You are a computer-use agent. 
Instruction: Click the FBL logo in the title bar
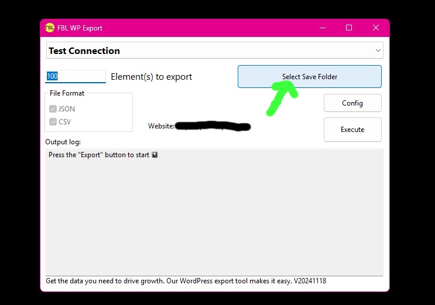(50, 28)
